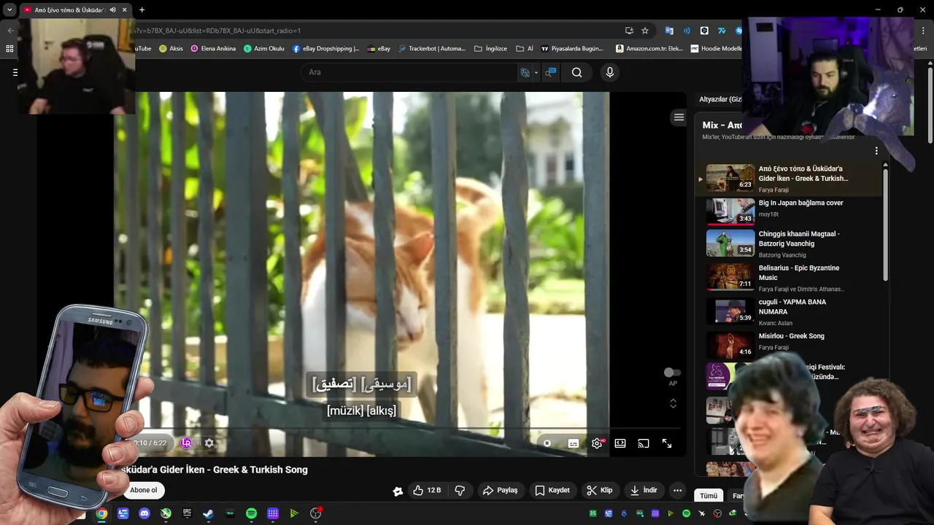
Task: Play 'Chinggis khaanii Magtaal' playlist video
Action: tap(788, 244)
